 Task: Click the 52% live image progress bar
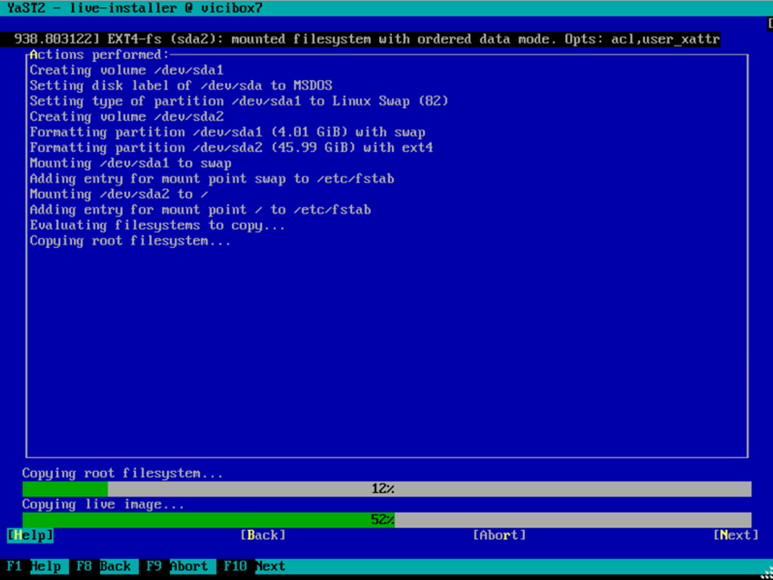(386, 520)
